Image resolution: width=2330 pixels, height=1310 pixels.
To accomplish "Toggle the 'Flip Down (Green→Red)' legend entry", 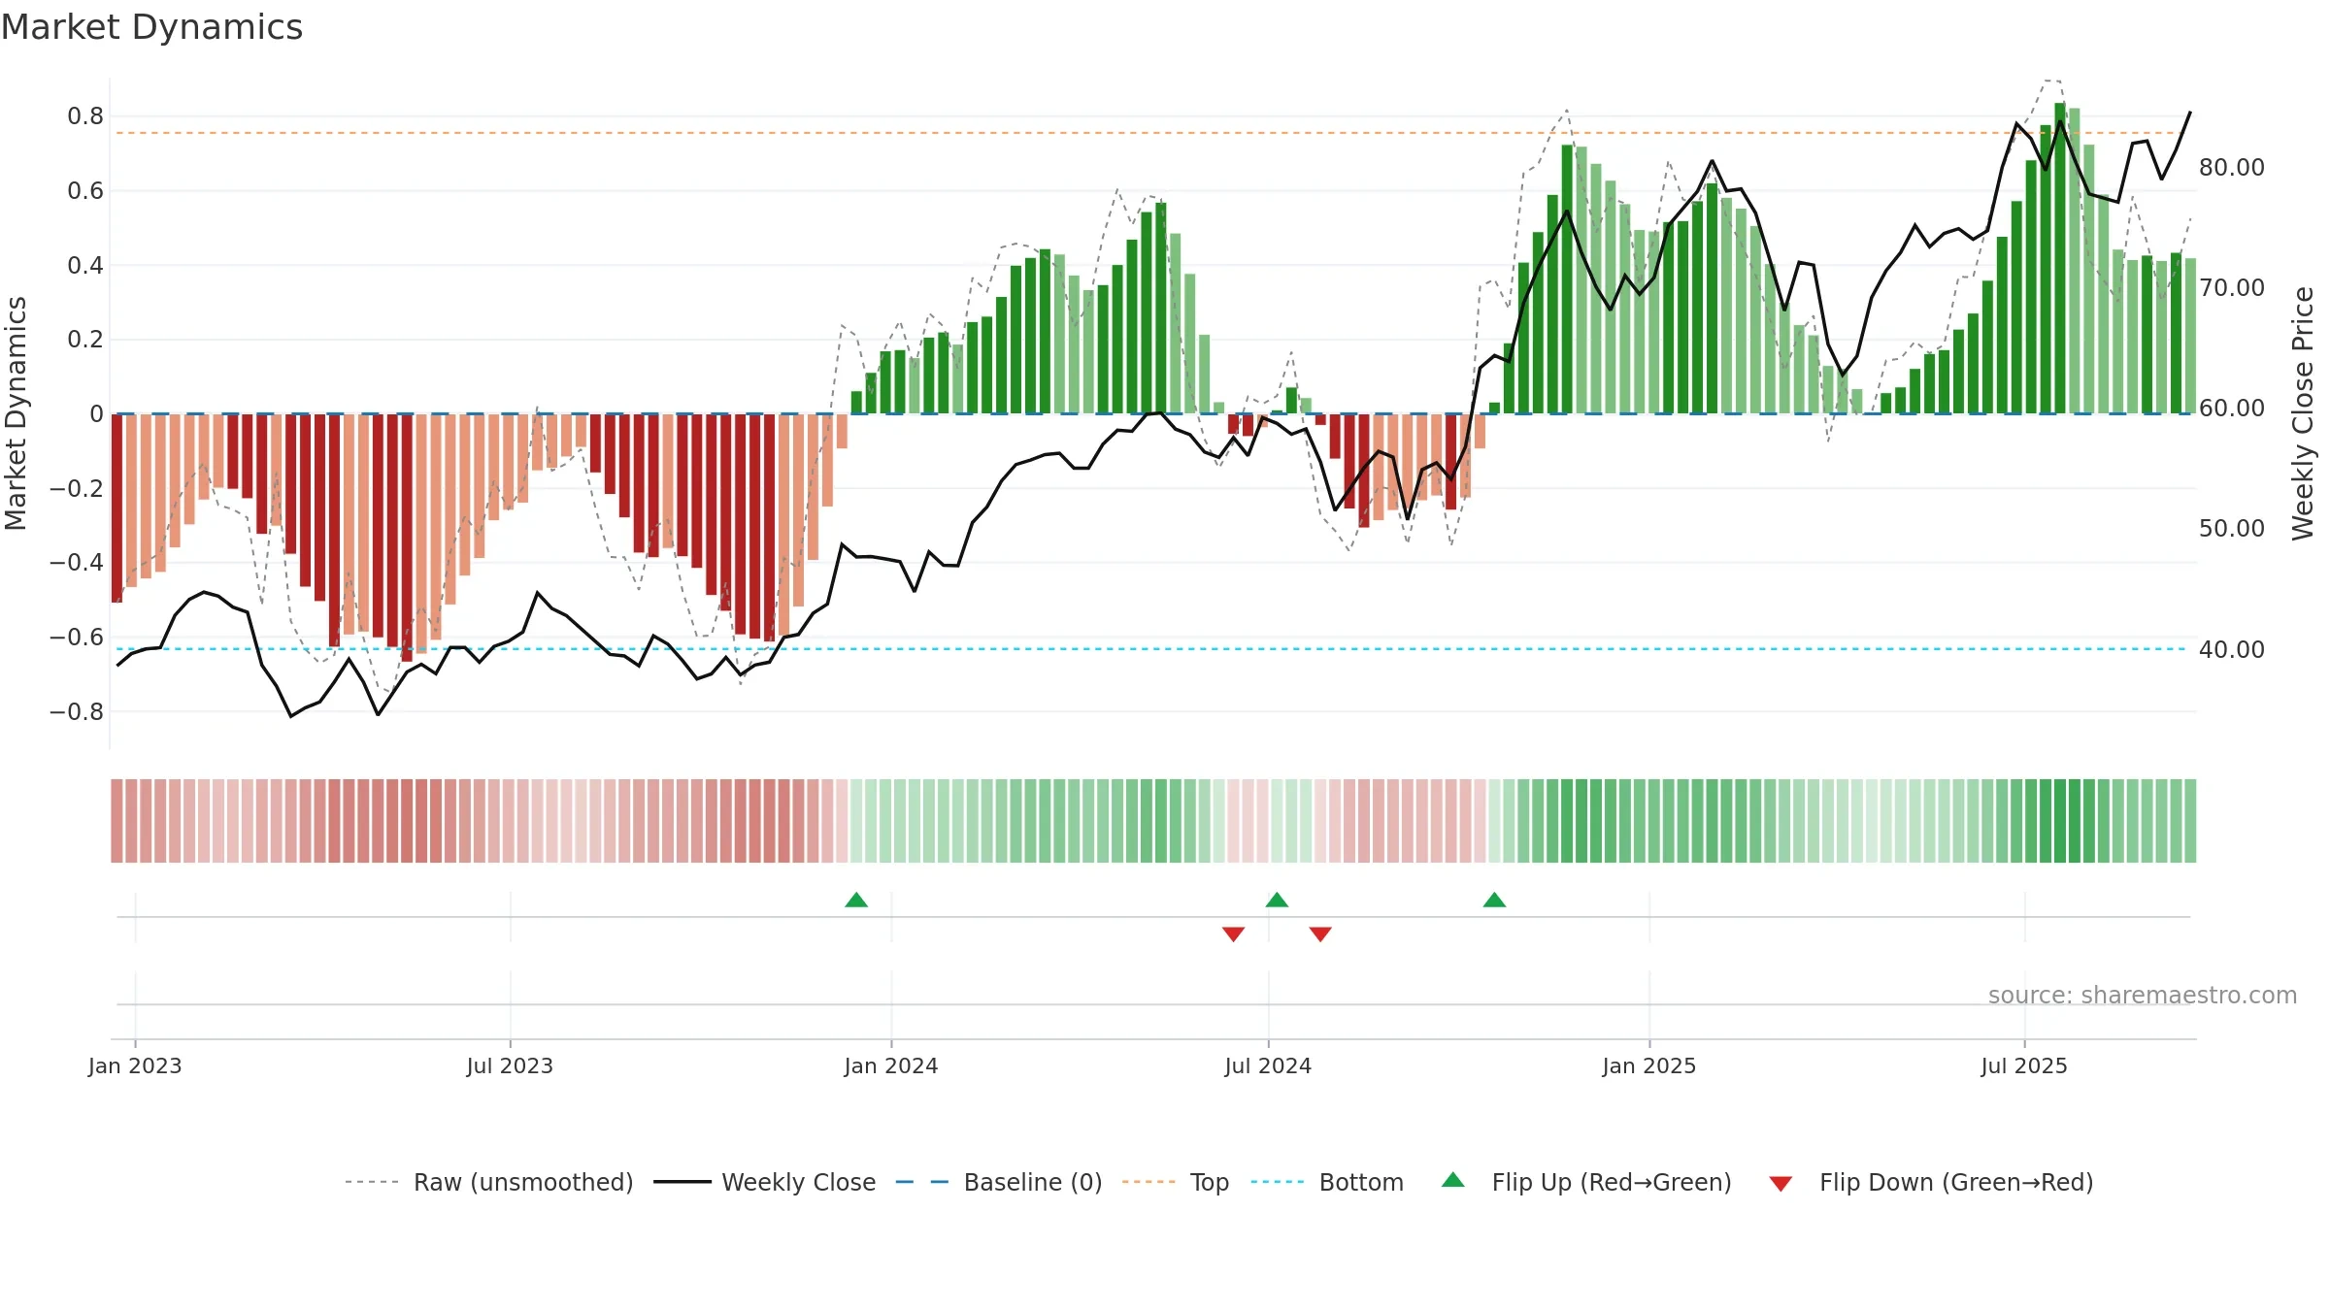I will [x=1930, y=1182].
